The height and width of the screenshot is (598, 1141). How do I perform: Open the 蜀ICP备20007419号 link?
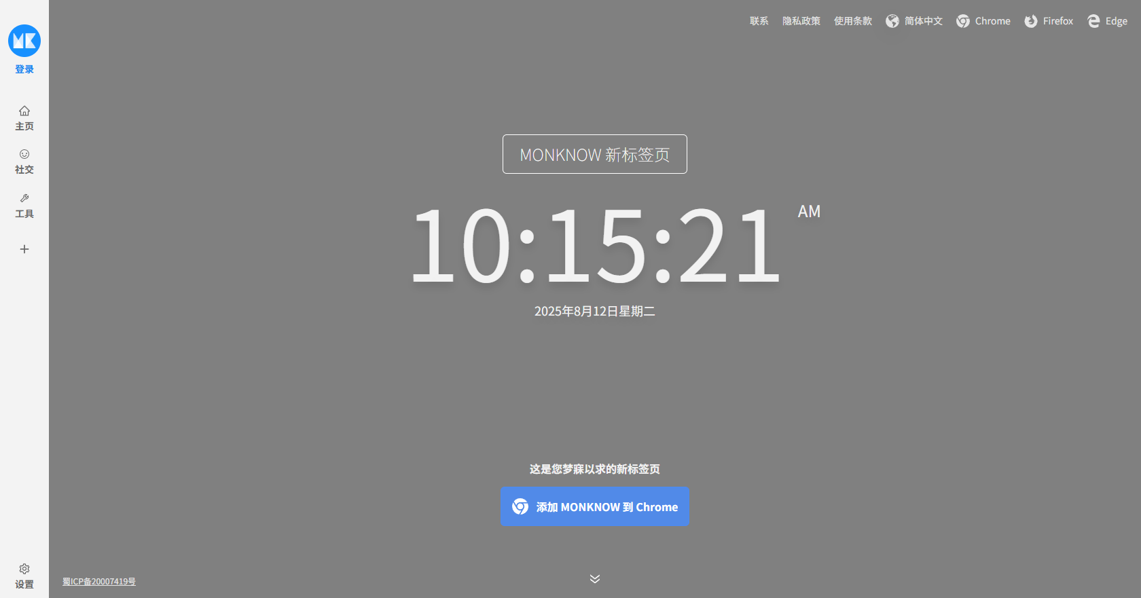pyautogui.click(x=99, y=582)
